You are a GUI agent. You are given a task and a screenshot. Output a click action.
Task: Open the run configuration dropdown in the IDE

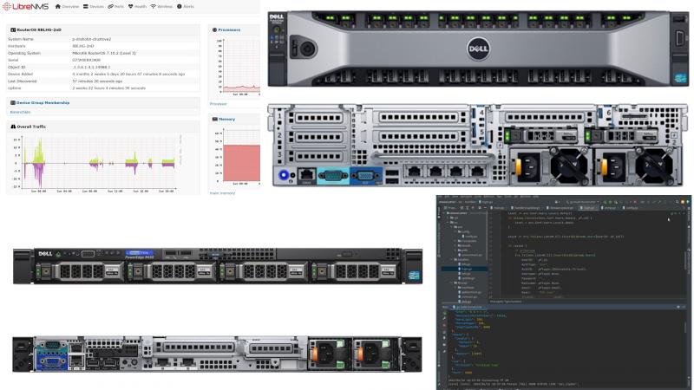pos(582,202)
